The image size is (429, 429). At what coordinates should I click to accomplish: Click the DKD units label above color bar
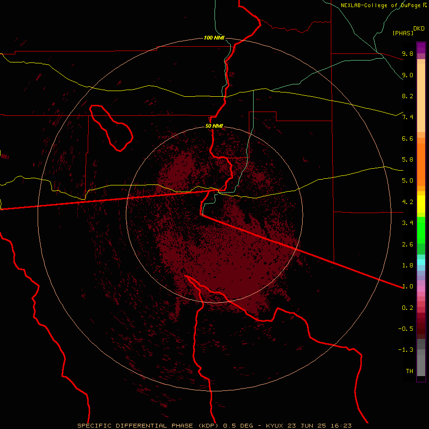pos(419,29)
